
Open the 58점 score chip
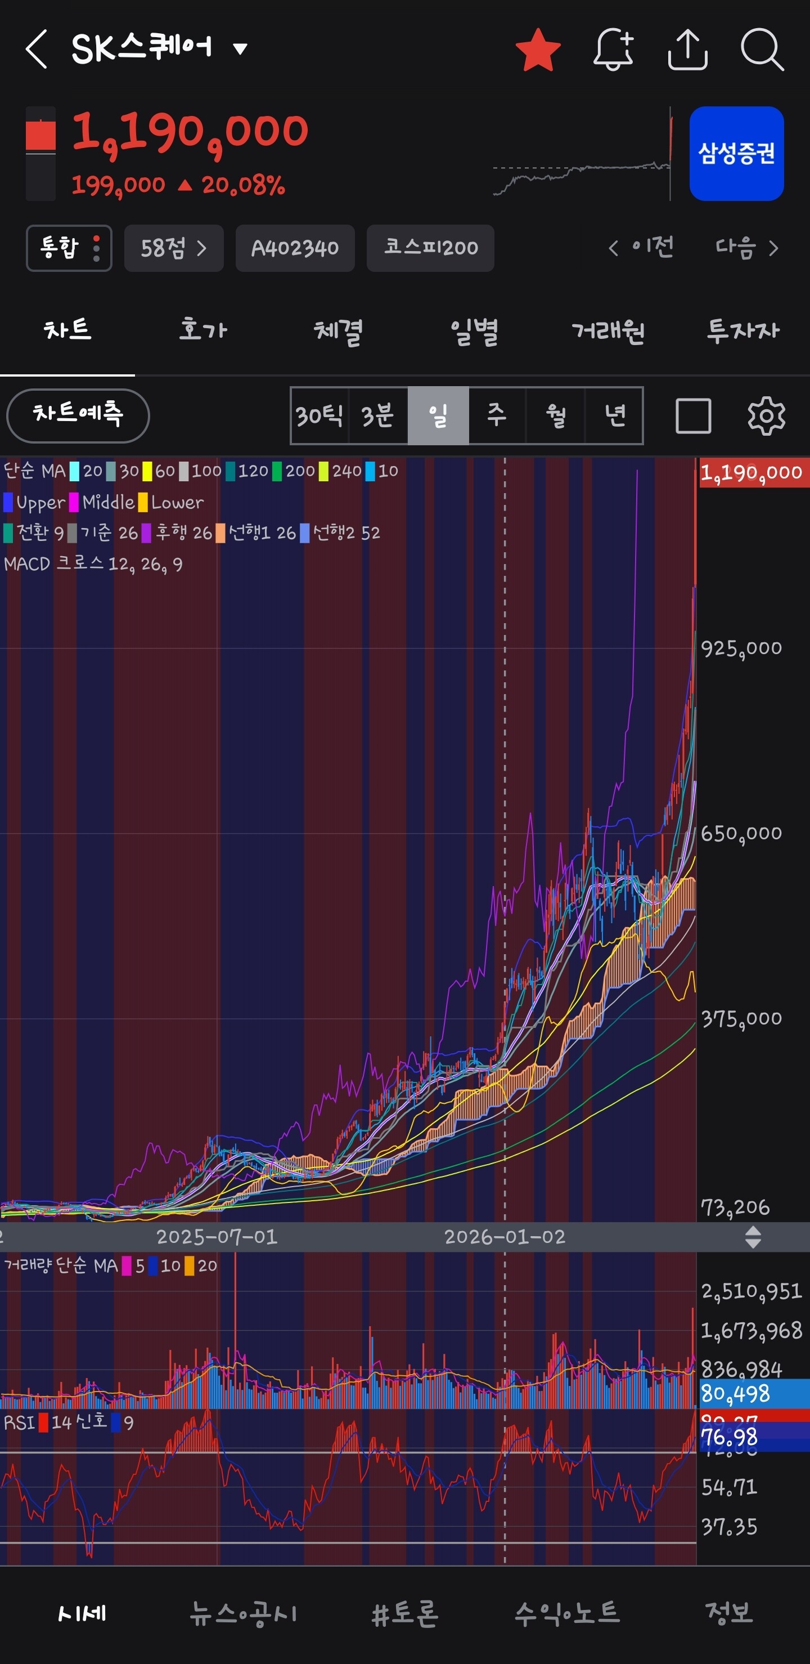[174, 248]
